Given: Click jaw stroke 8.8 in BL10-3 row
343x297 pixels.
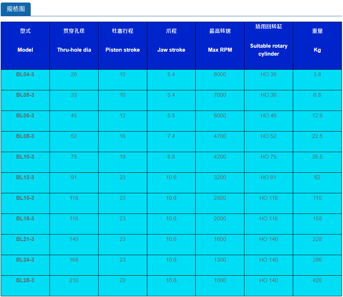Looking at the screenshot, I should [171, 157].
